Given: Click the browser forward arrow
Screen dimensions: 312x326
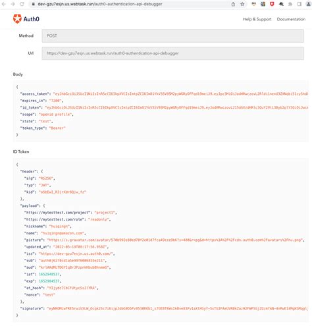Looking at the screenshot, I should pyautogui.click(x=13, y=4).
